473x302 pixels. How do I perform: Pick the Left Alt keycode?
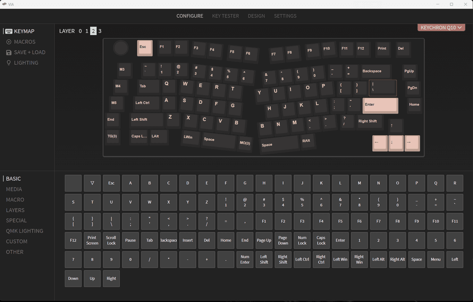(378, 259)
